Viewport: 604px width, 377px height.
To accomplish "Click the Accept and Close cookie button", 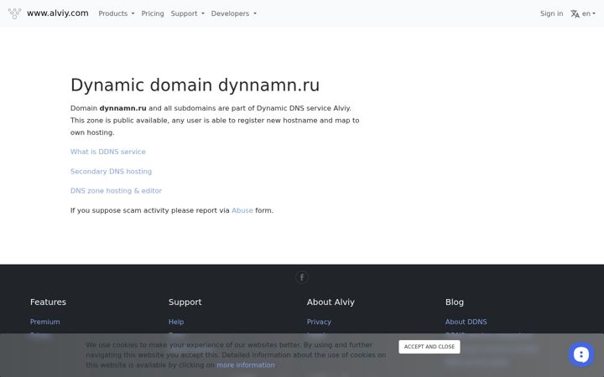I will 430,347.
